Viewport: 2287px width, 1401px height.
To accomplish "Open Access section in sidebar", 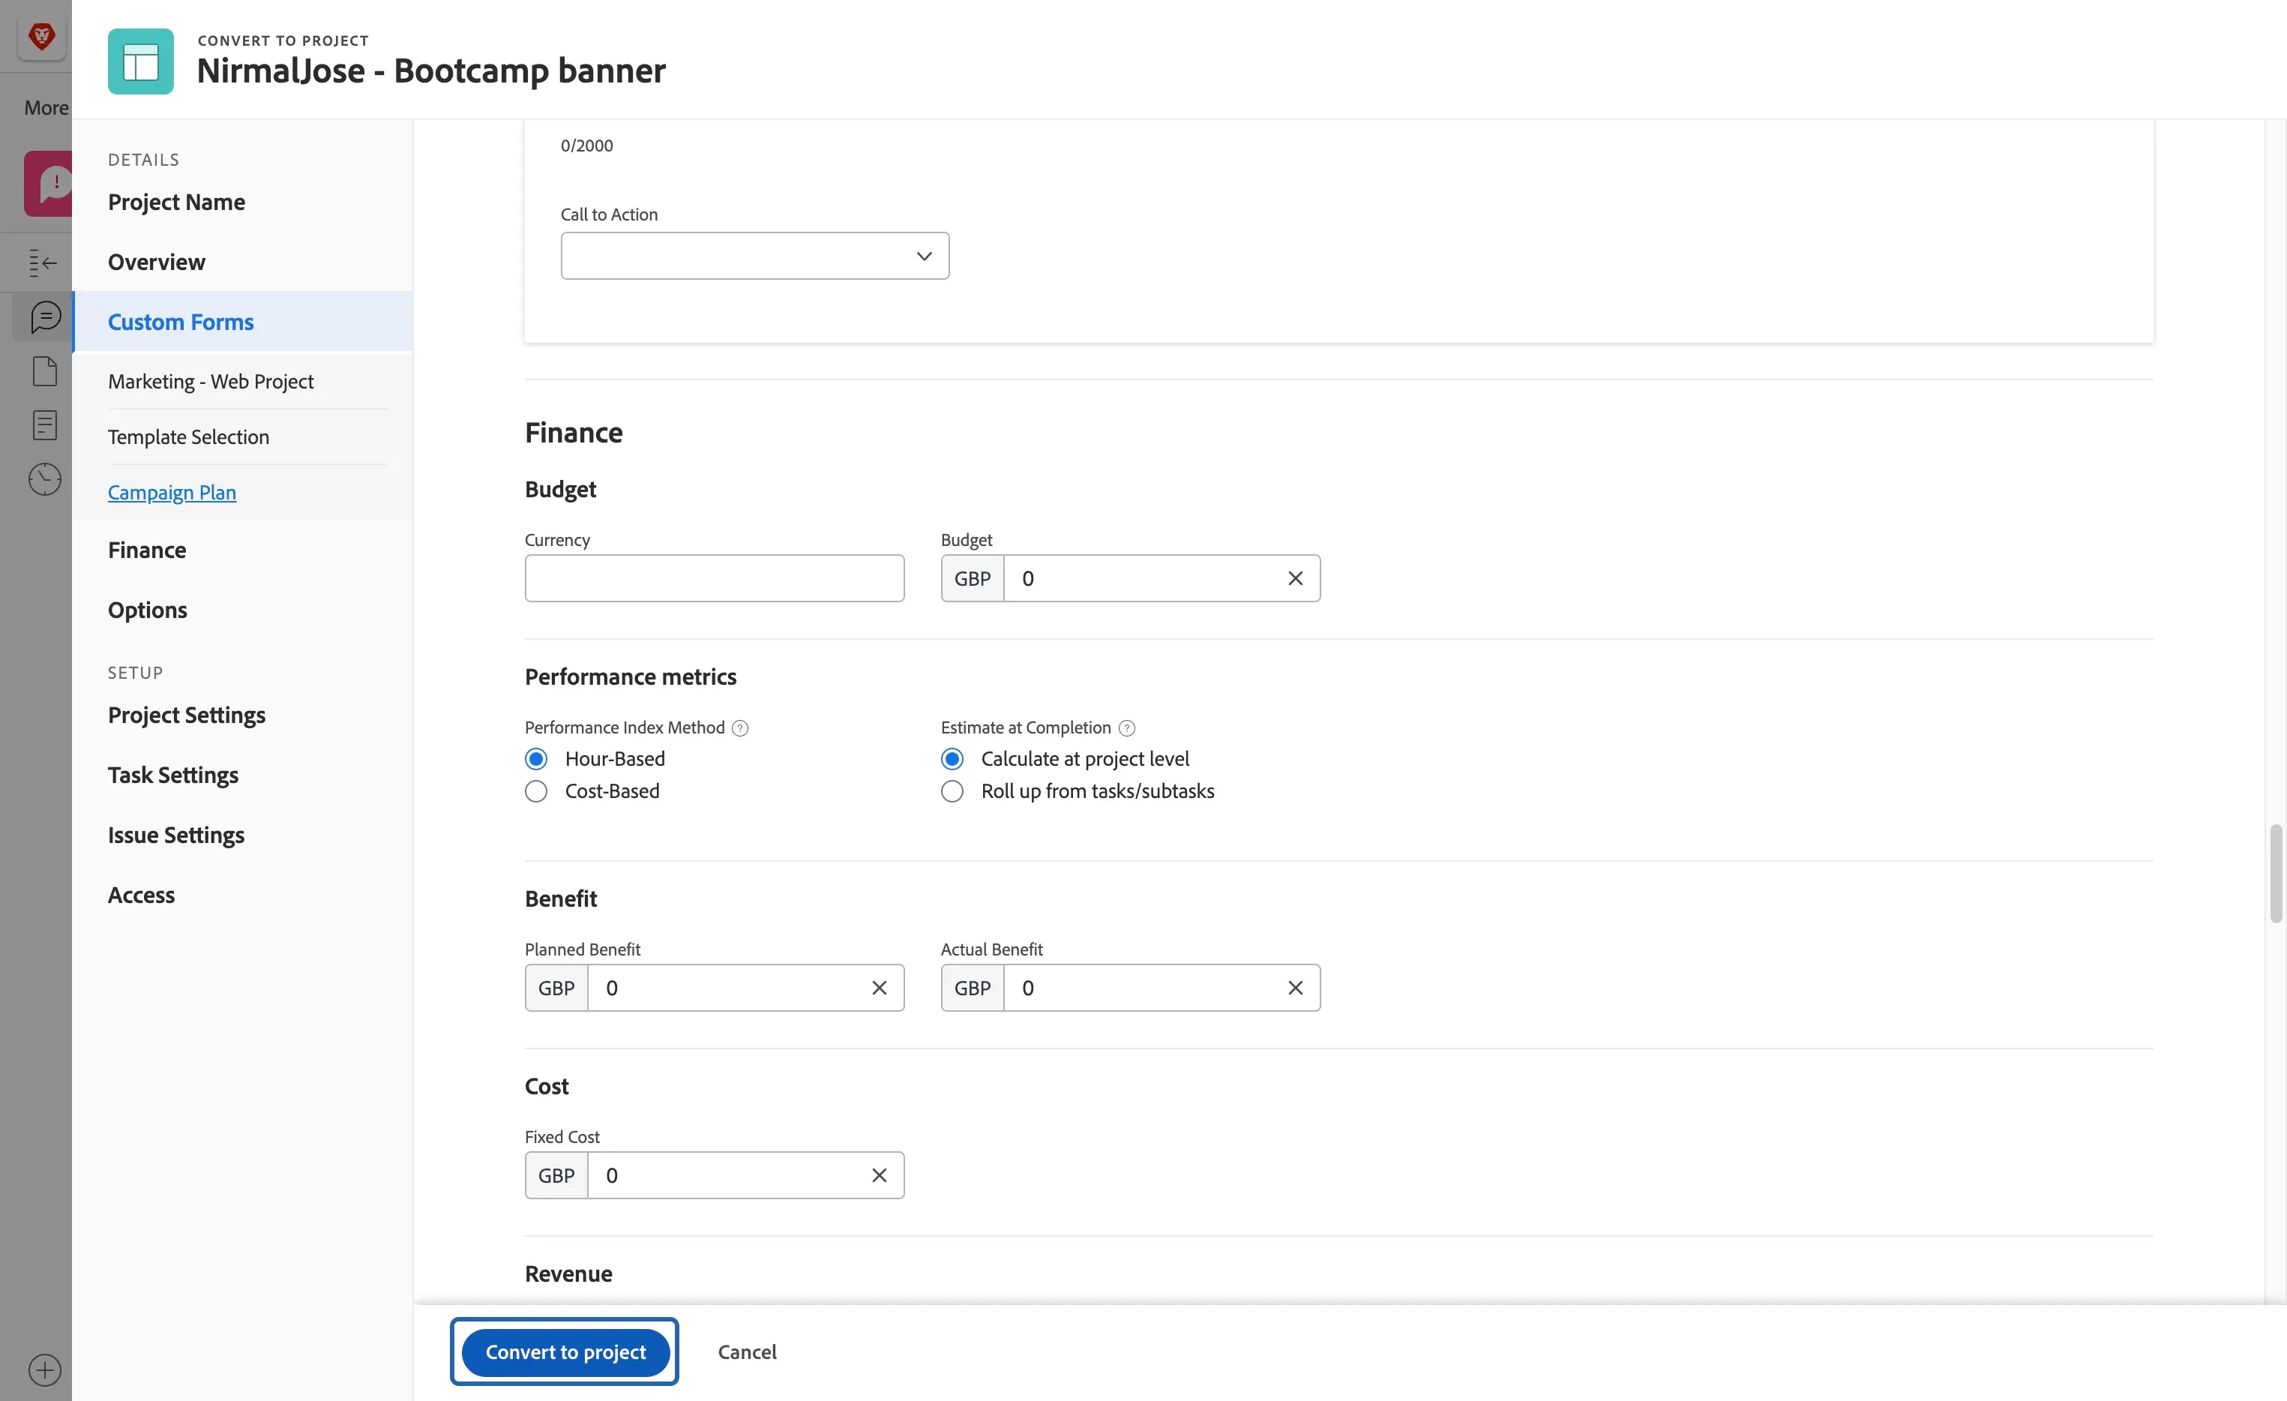I will click(x=141, y=895).
